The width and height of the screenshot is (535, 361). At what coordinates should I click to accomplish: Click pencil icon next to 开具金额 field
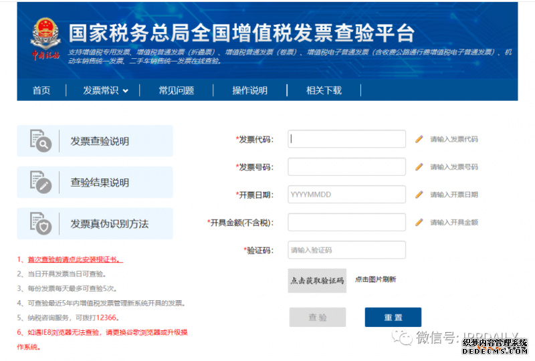[419, 222]
